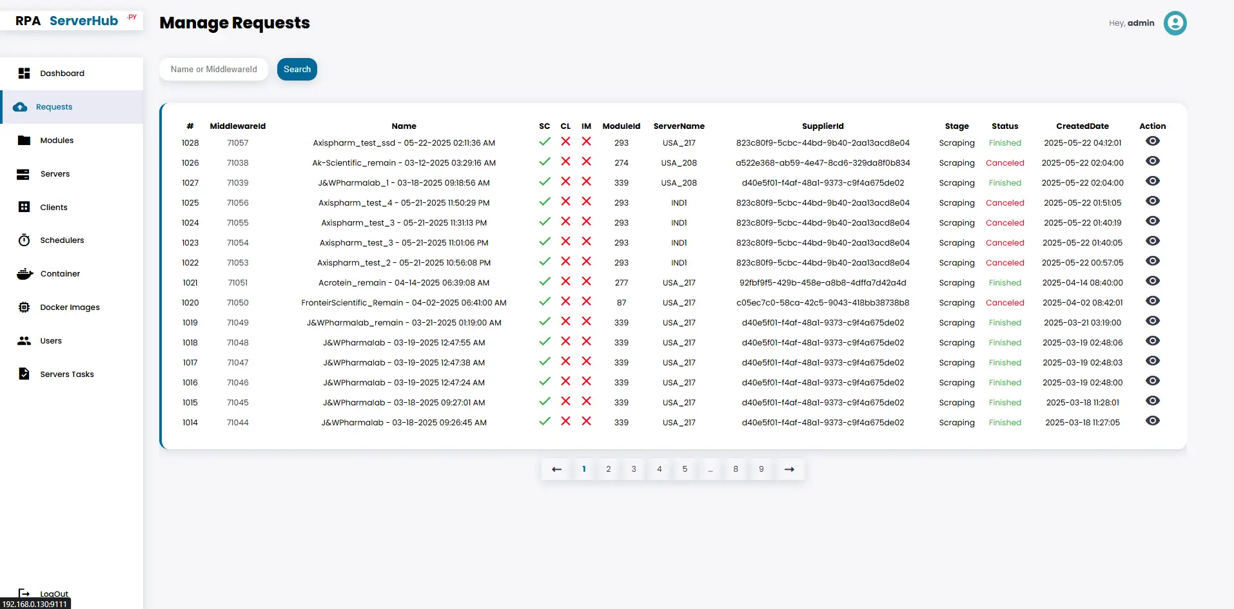The height and width of the screenshot is (609, 1234).
Task: Click the Servers stack icon
Action: point(23,174)
